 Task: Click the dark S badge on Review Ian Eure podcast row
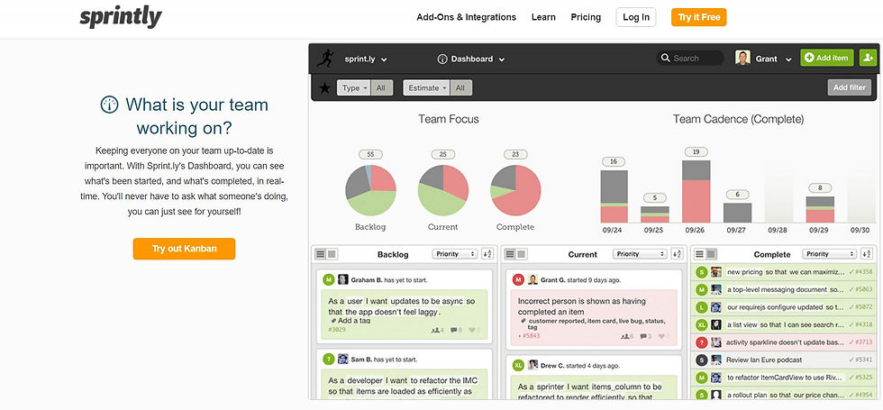pyautogui.click(x=701, y=360)
